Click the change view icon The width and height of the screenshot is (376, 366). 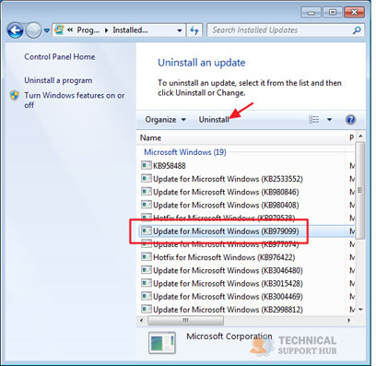click(x=313, y=119)
